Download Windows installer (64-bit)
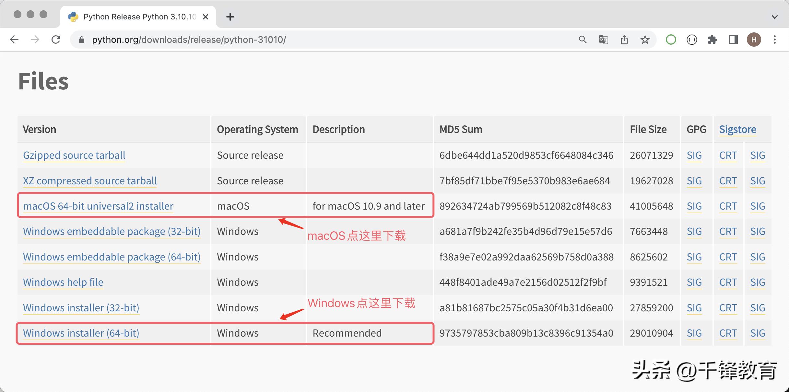 (x=81, y=333)
